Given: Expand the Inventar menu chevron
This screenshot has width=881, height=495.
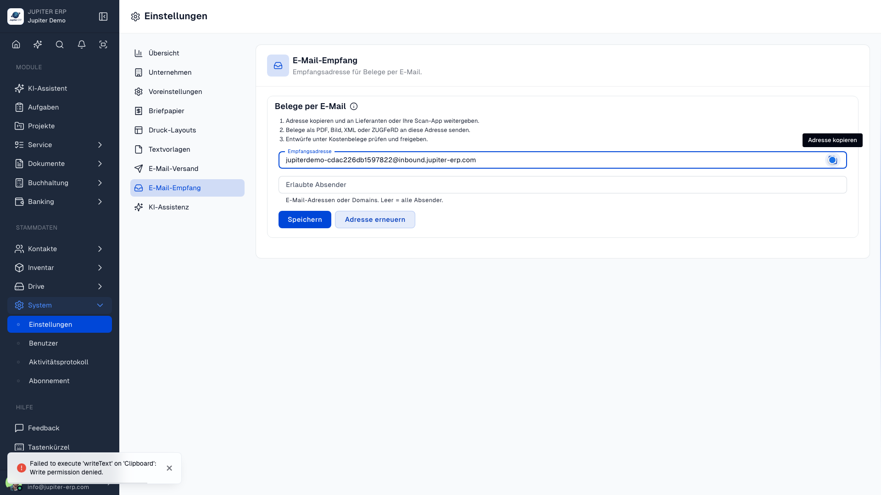Looking at the screenshot, I should pos(100,268).
